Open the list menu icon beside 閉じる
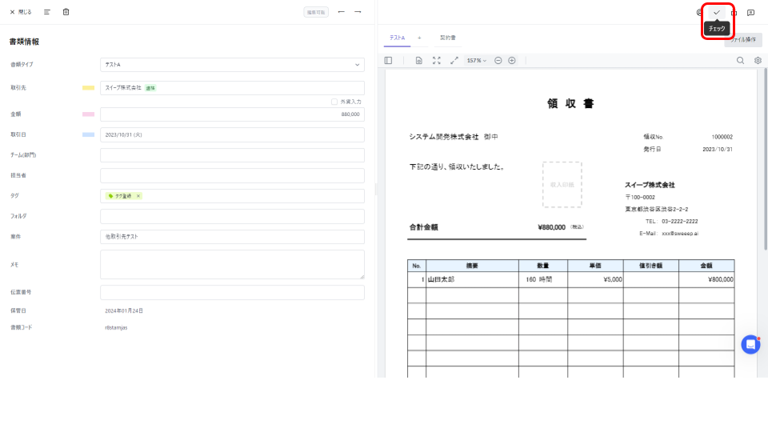The image size is (768, 432). pyautogui.click(x=47, y=12)
